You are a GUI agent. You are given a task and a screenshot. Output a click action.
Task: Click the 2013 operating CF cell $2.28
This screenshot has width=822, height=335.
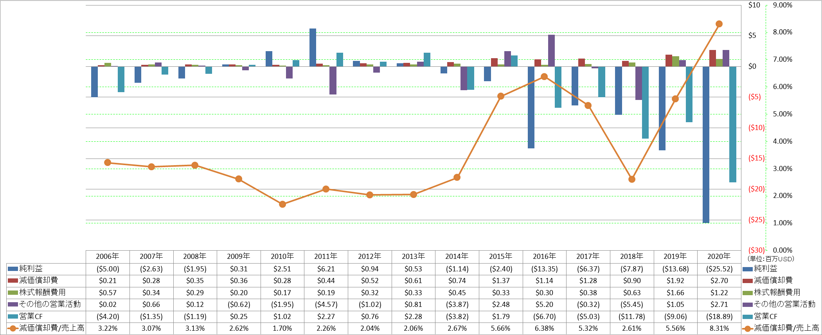[413, 317]
